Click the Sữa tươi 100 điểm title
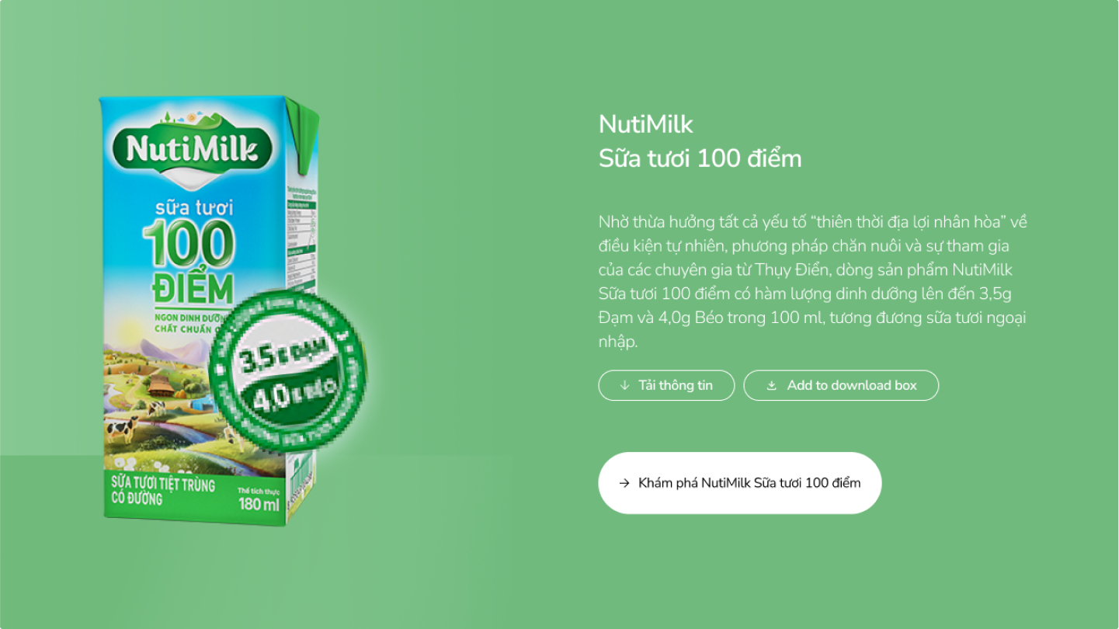The image size is (1119, 629). click(700, 158)
